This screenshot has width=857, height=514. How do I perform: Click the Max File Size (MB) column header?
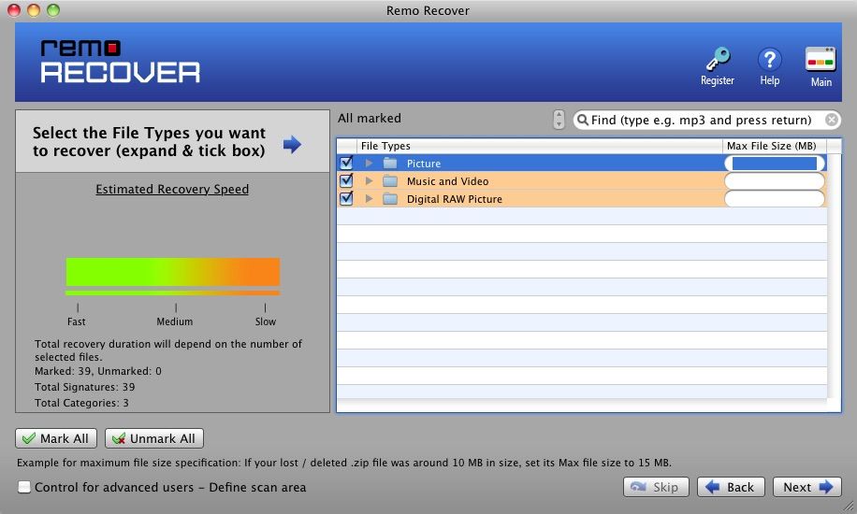coord(774,146)
